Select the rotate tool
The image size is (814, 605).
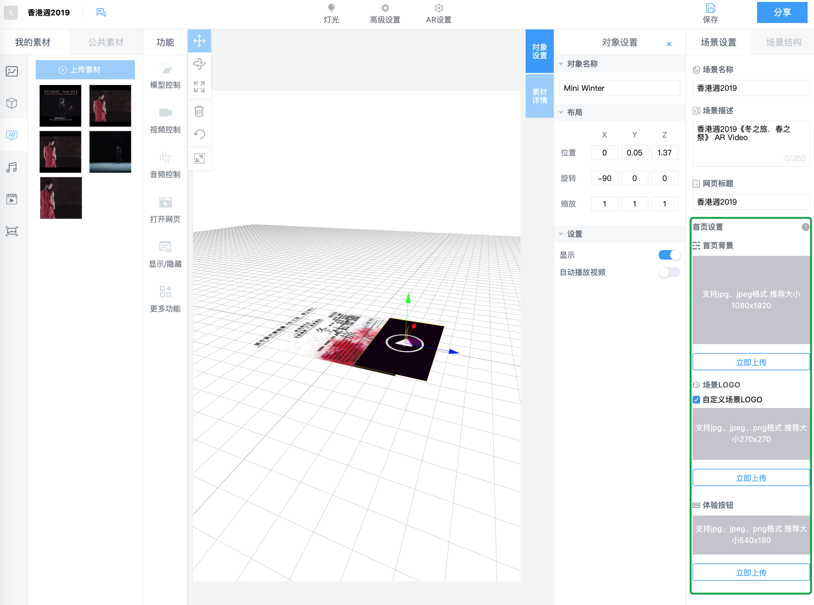199,64
